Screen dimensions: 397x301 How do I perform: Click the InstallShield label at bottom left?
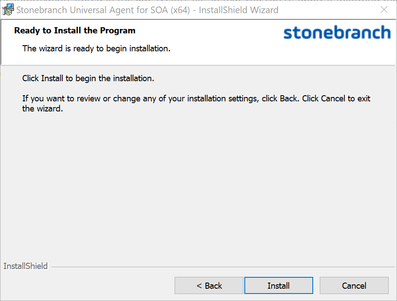pyautogui.click(x=25, y=266)
